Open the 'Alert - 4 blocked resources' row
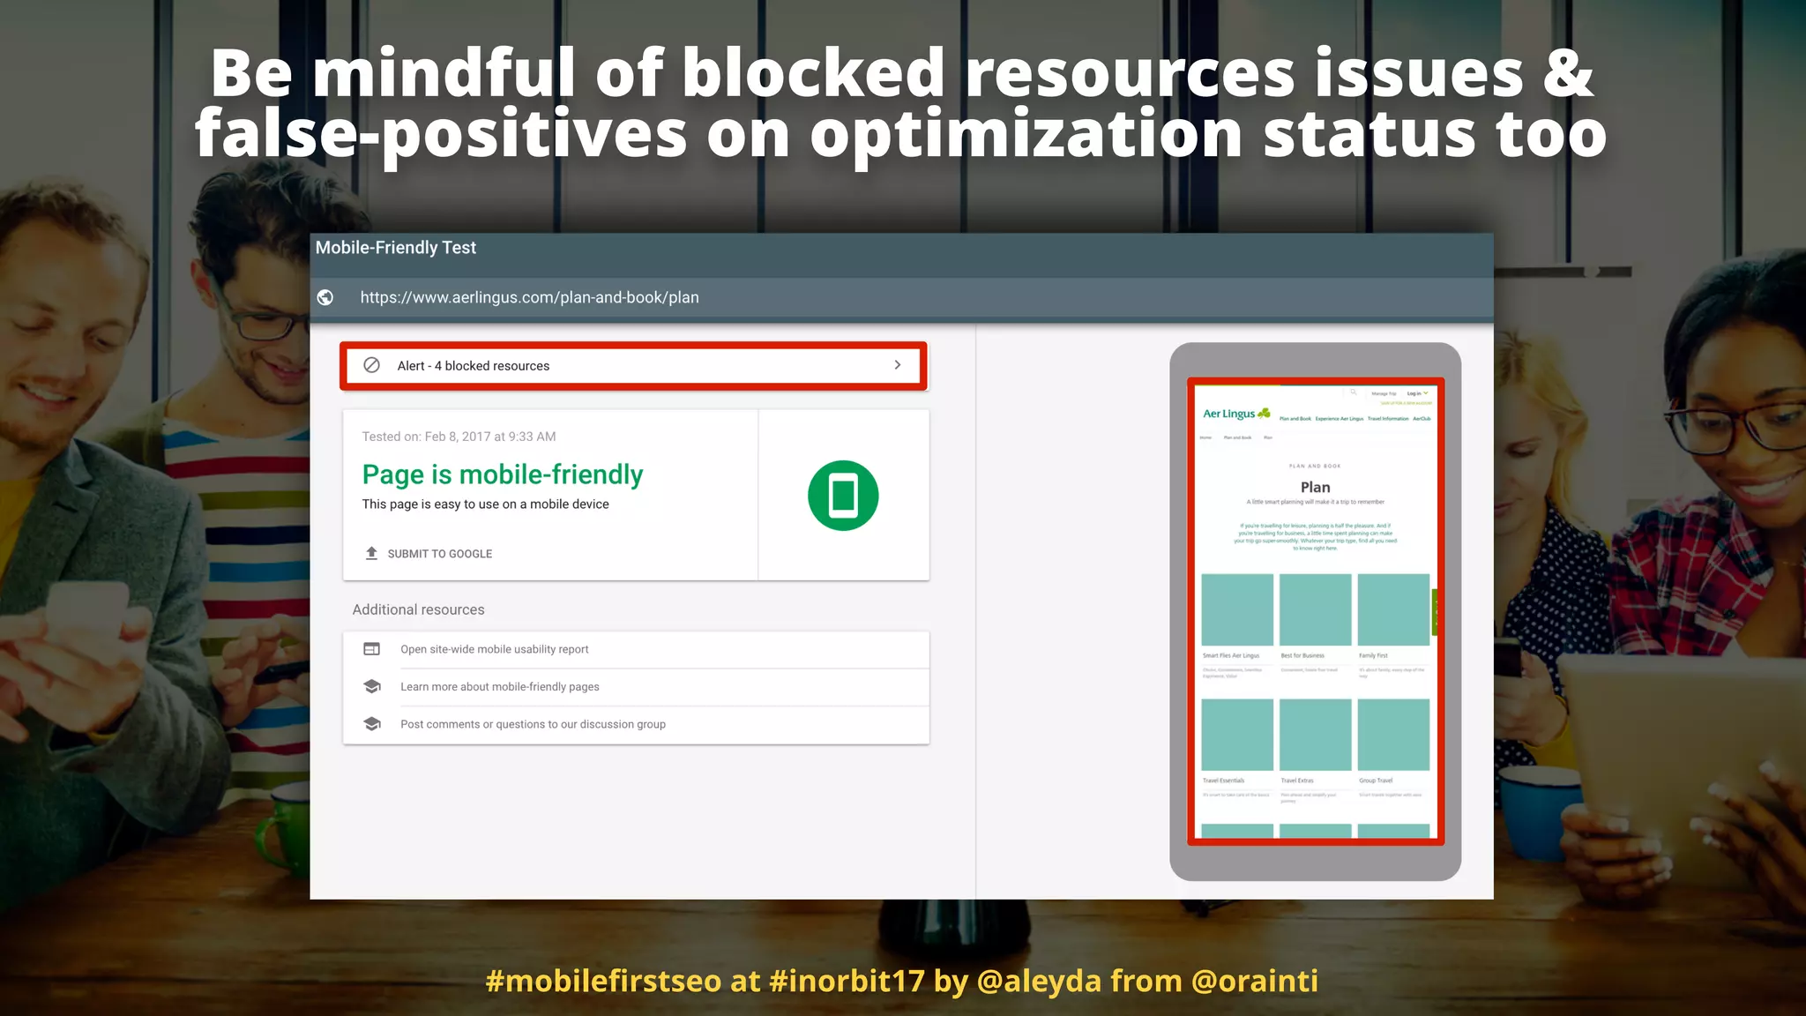 633,365
